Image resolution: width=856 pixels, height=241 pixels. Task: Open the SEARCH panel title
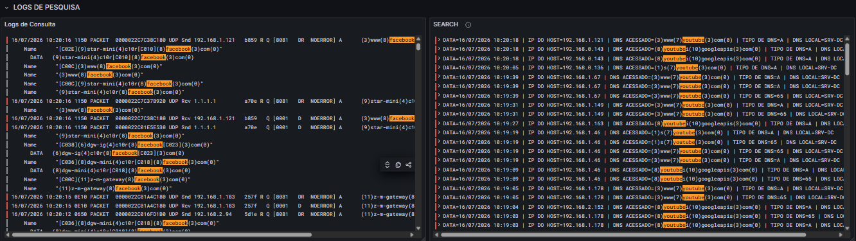click(x=445, y=24)
